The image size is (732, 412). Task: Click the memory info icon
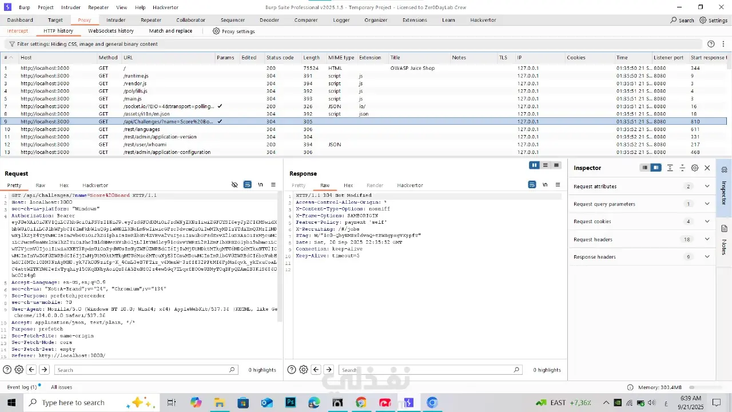(630, 387)
